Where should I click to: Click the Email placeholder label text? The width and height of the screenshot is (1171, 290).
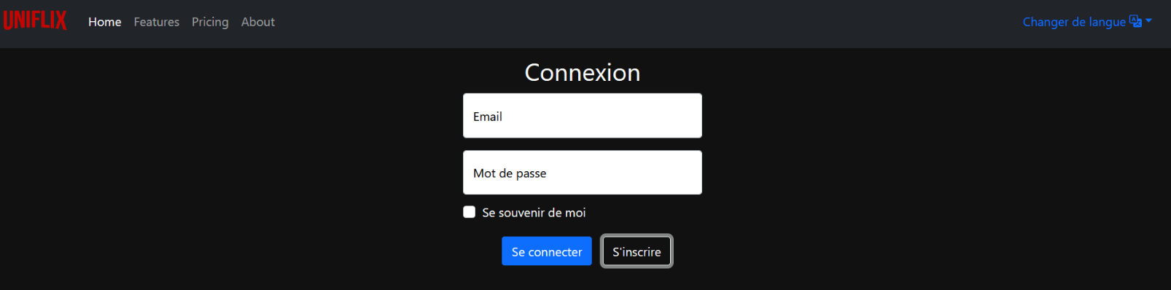pos(488,117)
